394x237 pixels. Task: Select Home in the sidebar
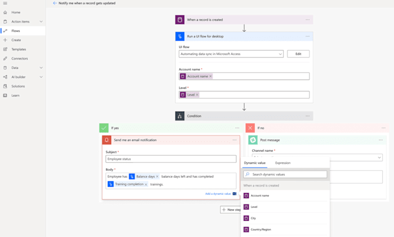16,12
